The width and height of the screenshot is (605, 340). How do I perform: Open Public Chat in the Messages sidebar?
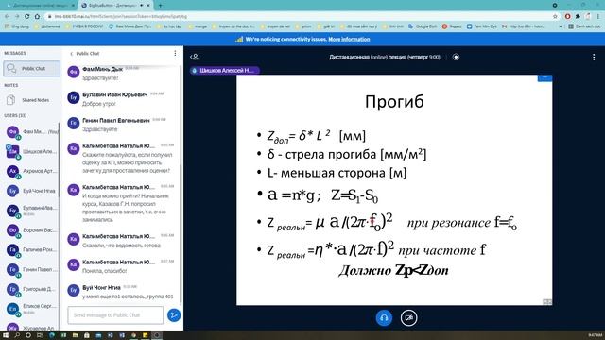[x=32, y=69]
